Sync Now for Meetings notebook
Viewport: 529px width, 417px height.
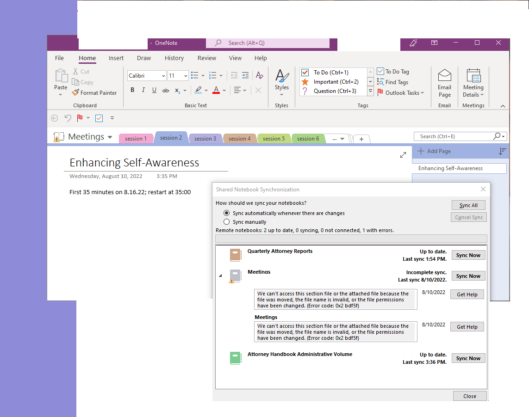468,276
